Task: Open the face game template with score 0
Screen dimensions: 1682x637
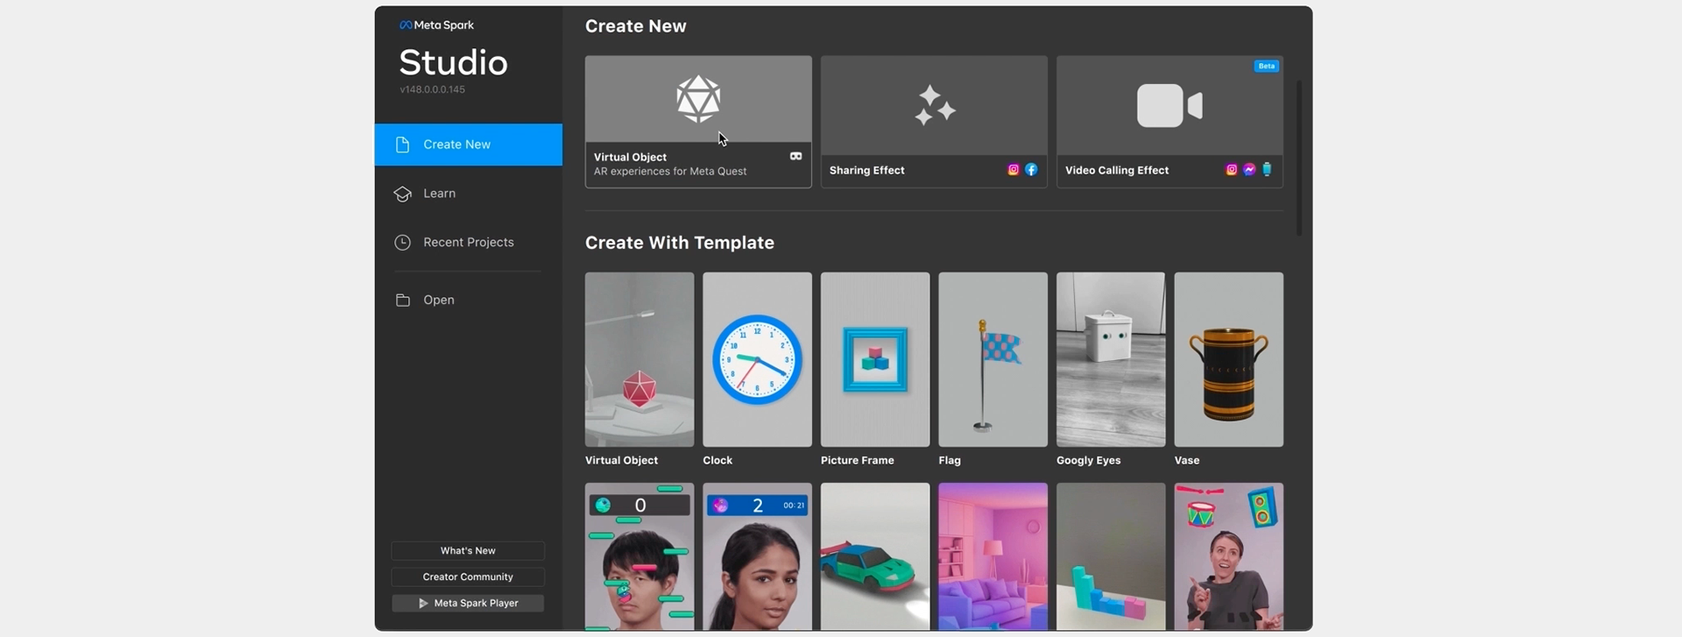Action: (x=640, y=556)
